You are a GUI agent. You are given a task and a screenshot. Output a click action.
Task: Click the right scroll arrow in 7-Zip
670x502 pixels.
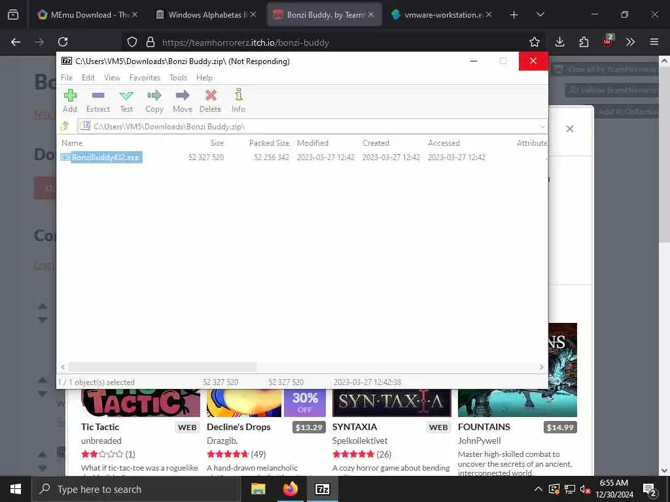(x=541, y=367)
